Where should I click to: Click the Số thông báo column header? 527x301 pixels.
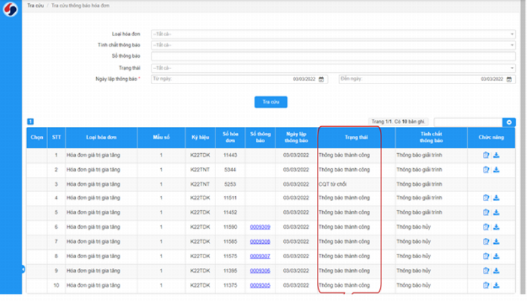[260, 137]
